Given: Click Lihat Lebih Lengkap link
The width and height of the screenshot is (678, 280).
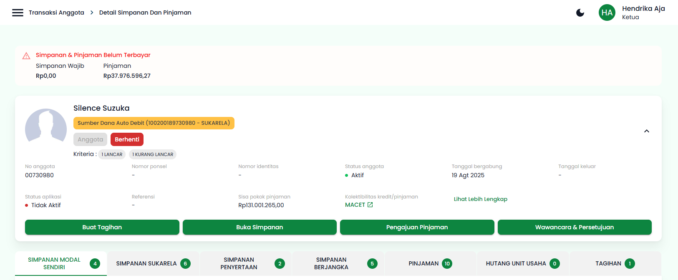Looking at the screenshot, I should (480, 199).
